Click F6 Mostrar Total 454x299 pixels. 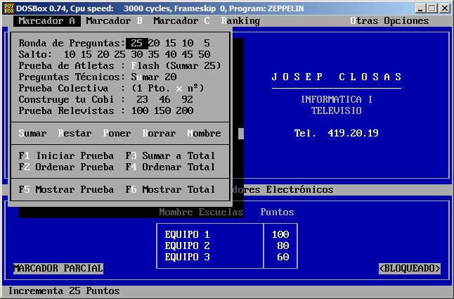[170, 189]
